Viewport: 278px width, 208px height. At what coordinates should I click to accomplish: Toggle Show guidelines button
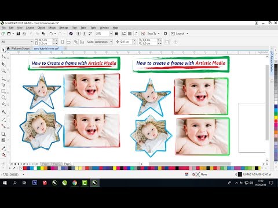136,34
